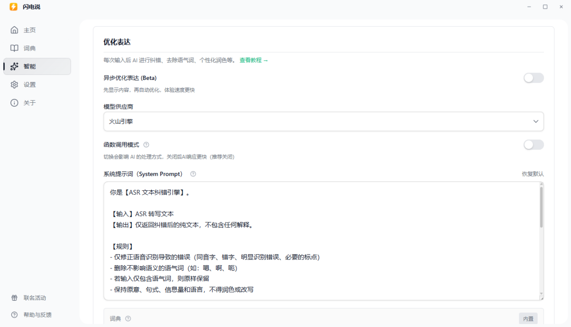Turn on 函数调用模式 switch

[x=533, y=145]
